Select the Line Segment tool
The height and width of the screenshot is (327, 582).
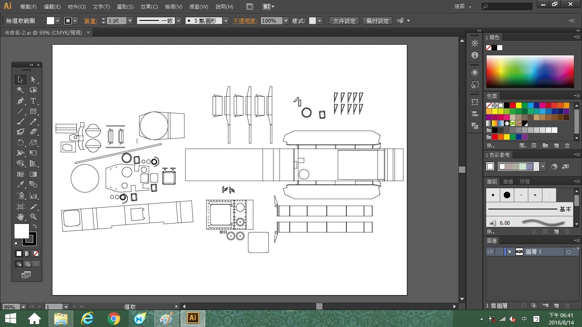[x=20, y=111]
